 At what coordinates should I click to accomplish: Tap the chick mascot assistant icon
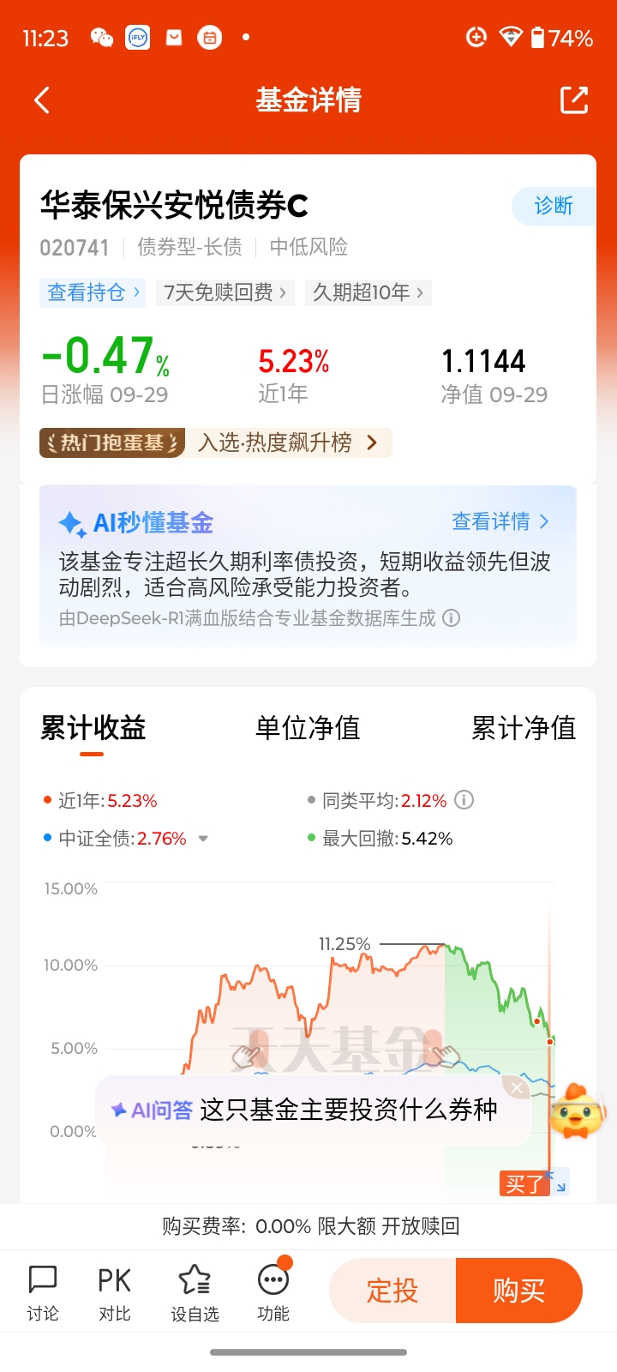[x=576, y=1112]
